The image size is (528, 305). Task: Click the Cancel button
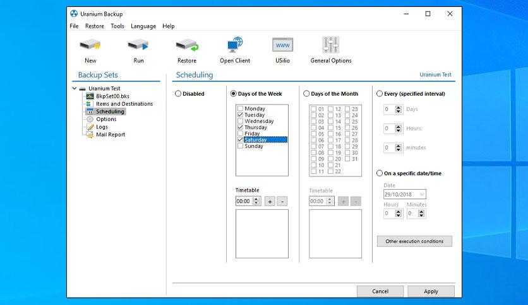pyautogui.click(x=380, y=291)
